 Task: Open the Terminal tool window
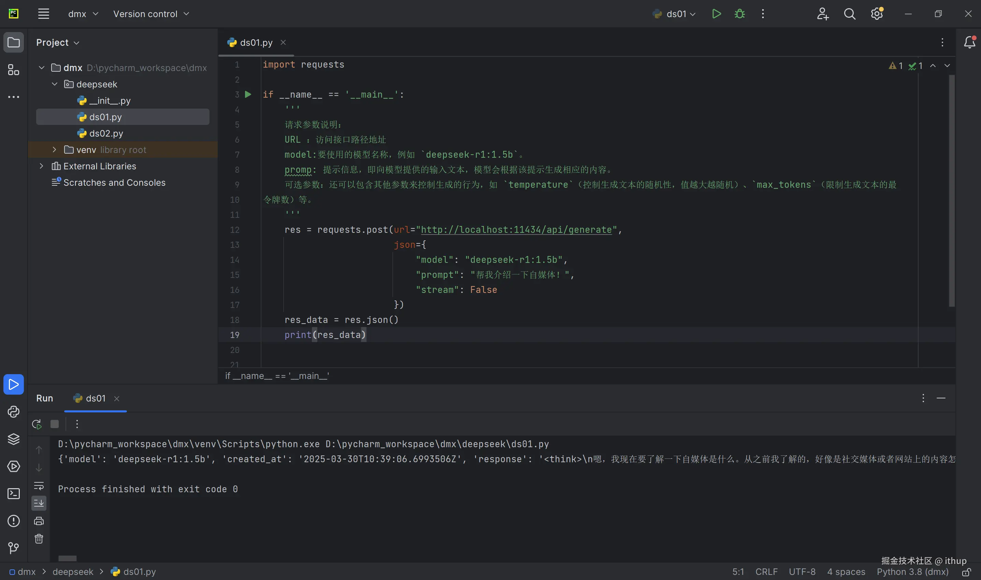pyautogui.click(x=14, y=494)
